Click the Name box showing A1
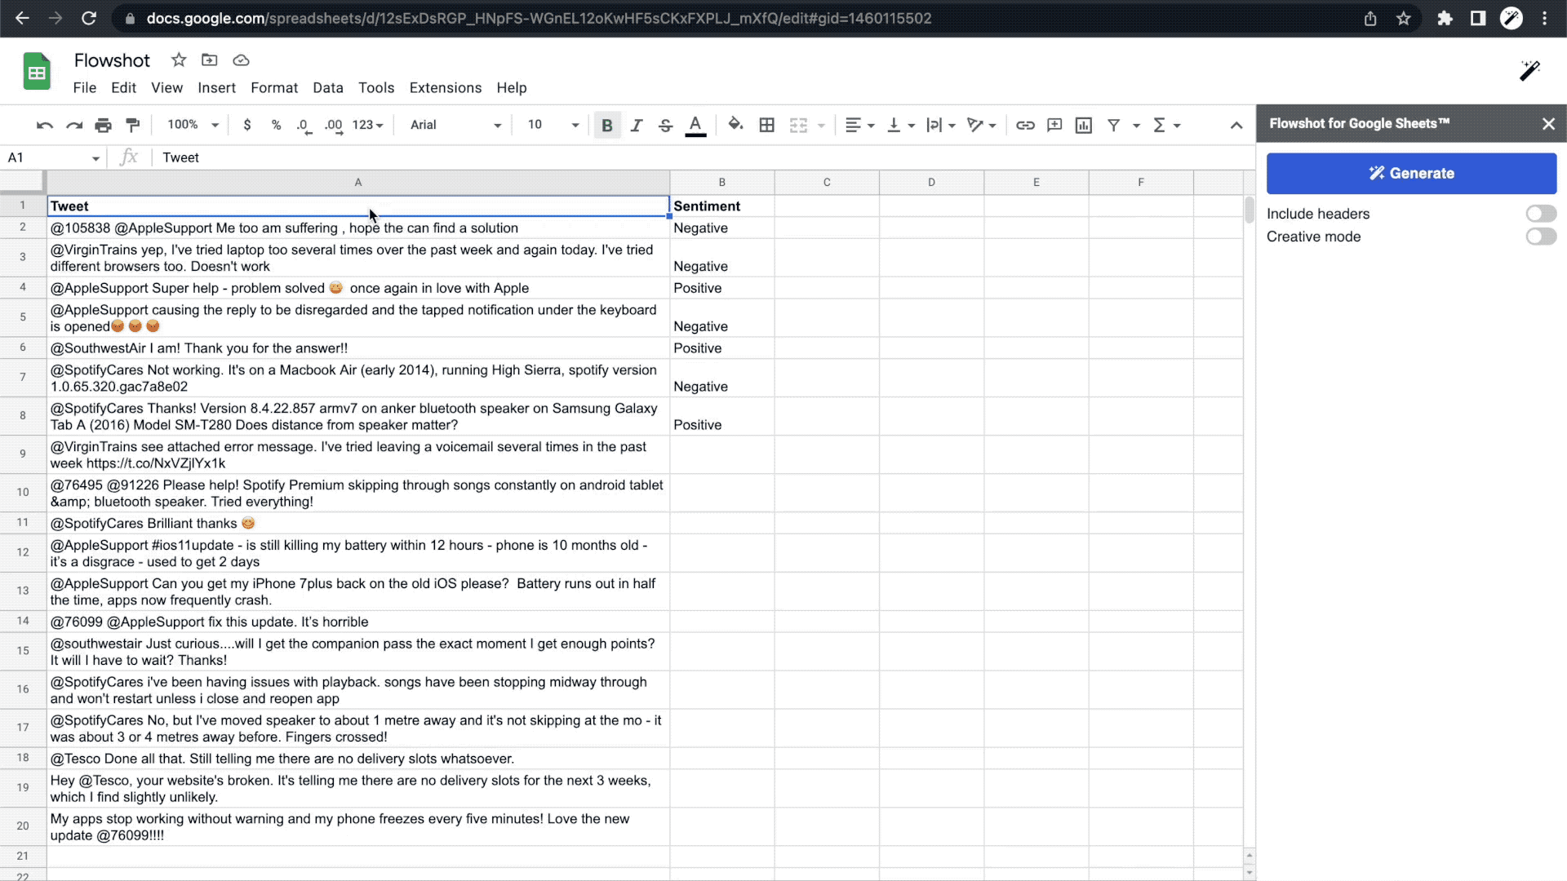The width and height of the screenshot is (1567, 881). (x=49, y=157)
